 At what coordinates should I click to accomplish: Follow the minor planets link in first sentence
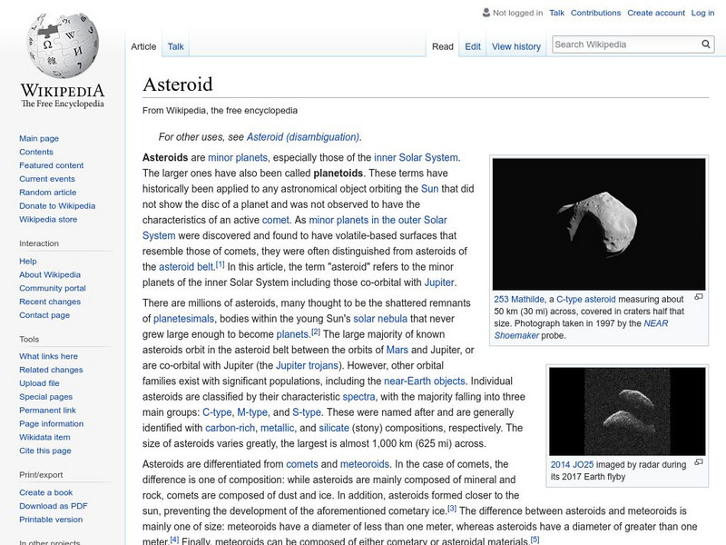click(238, 157)
